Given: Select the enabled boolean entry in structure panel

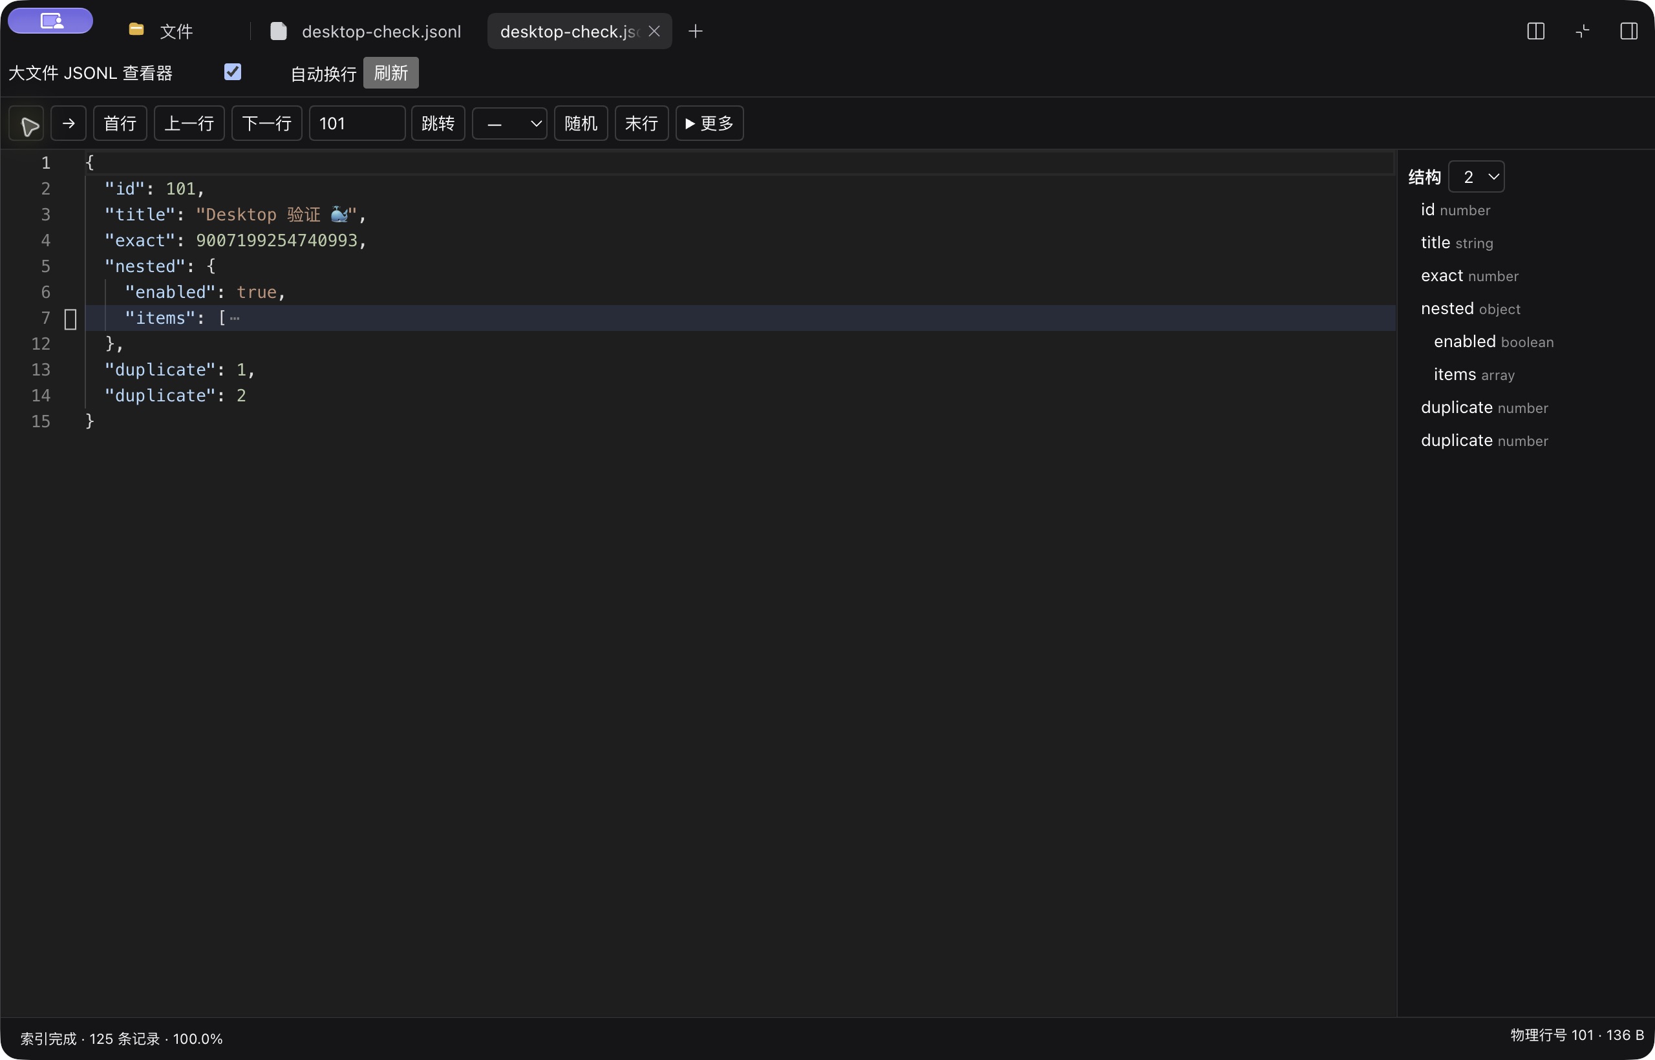Looking at the screenshot, I should pyautogui.click(x=1493, y=341).
